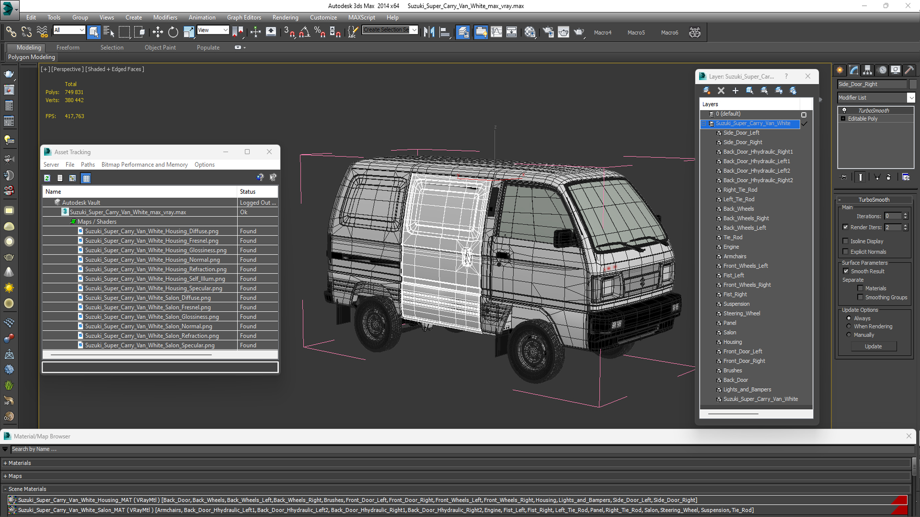Add selected objects to layer with plus icon
The image size is (920, 517).
tap(736, 90)
